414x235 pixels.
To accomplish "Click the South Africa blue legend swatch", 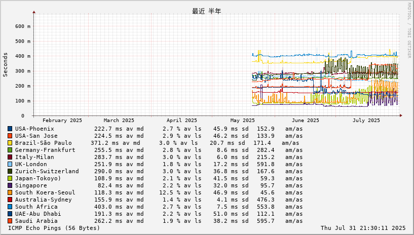I will pos(10,207).
